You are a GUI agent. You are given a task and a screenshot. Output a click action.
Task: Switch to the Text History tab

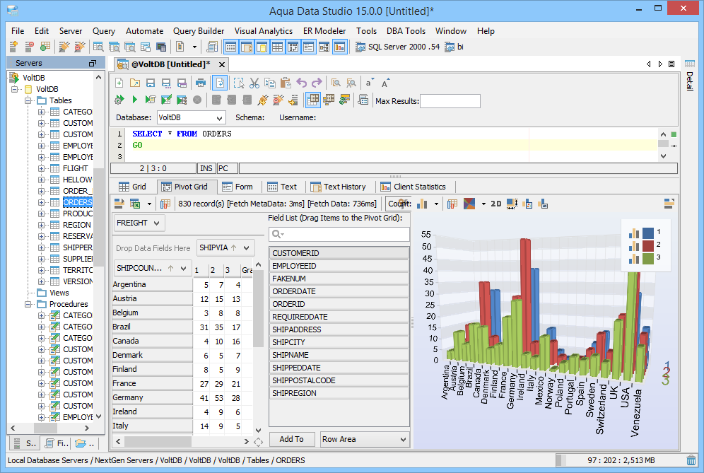click(x=338, y=187)
